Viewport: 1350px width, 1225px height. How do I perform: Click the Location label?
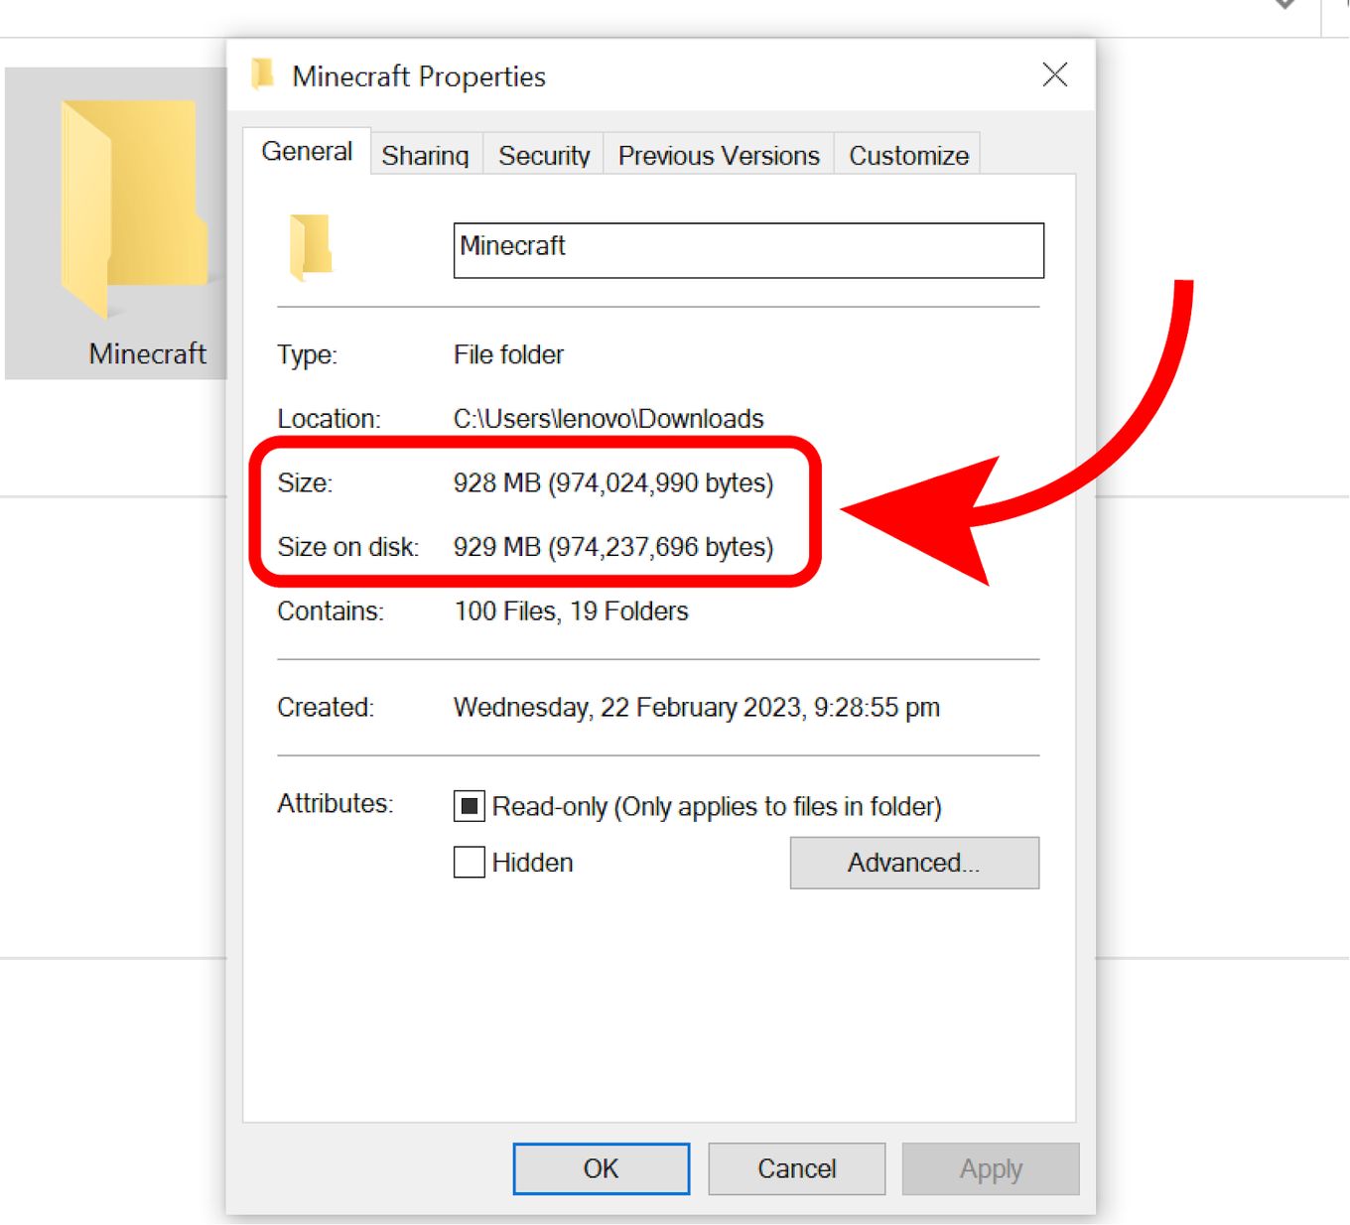click(x=329, y=419)
